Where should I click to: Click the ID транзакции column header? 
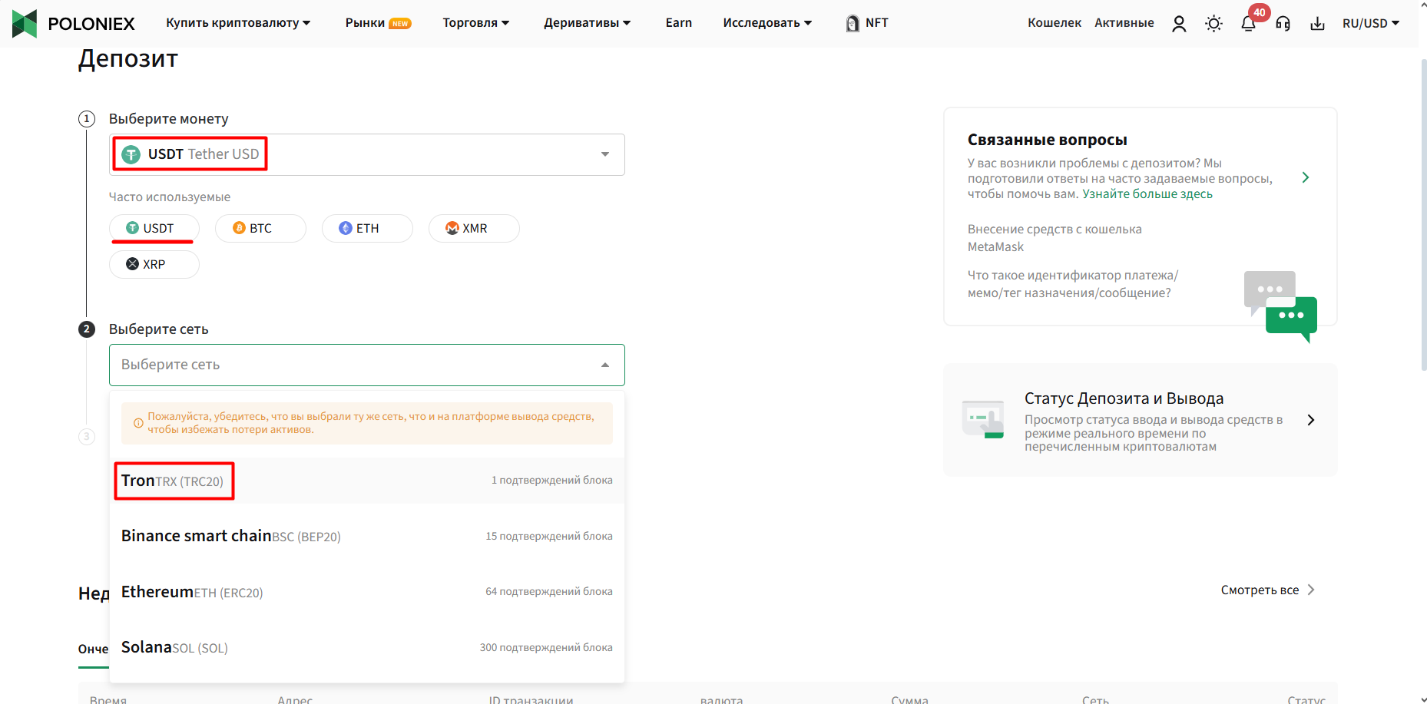(531, 699)
